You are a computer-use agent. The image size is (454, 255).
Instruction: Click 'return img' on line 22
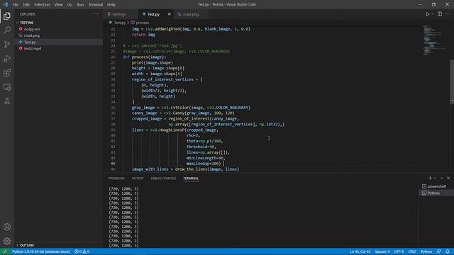[143, 35]
